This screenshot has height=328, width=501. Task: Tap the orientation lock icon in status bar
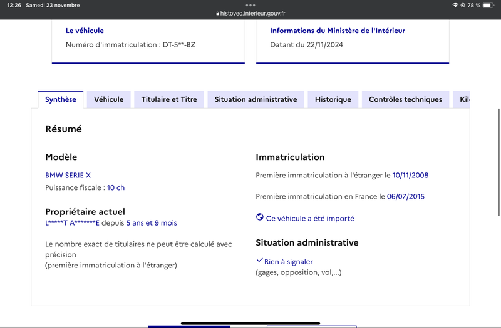click(x=463, y=5)
